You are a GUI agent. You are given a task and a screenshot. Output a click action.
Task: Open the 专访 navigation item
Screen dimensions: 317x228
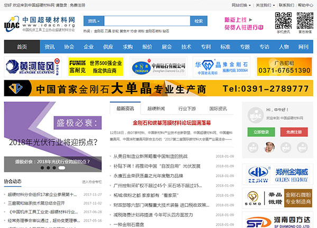click(x=265, y=47)
